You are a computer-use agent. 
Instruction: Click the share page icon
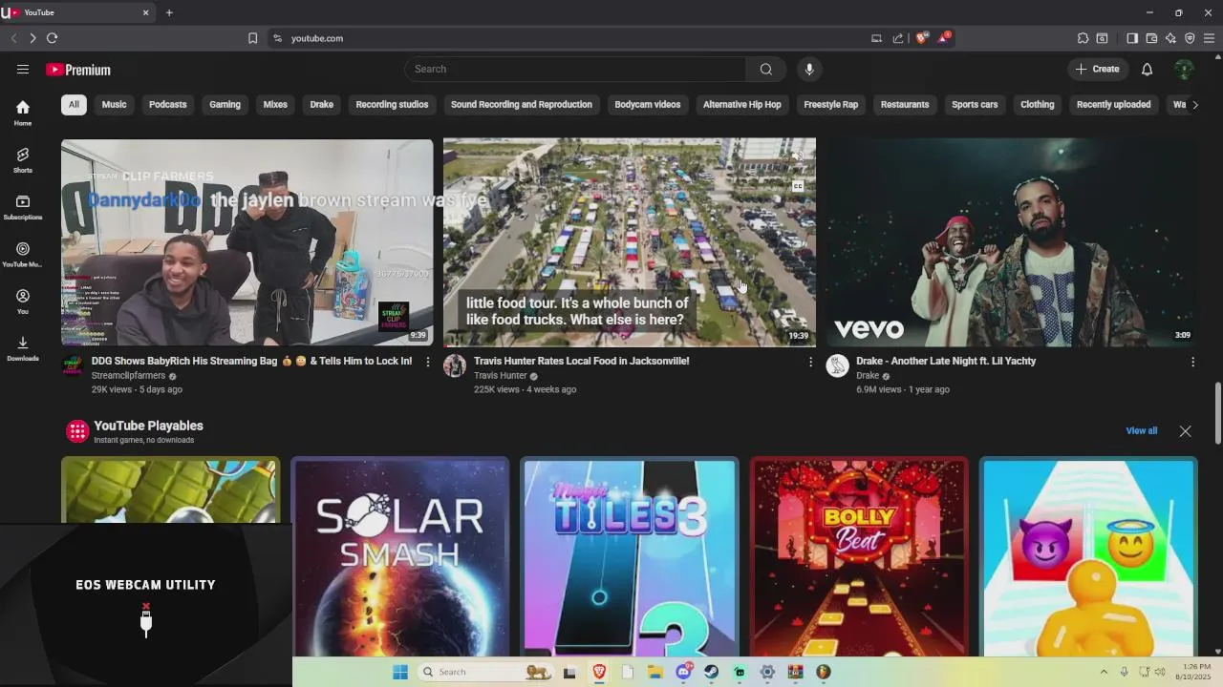pyautogui.click(x=898, y=38)
